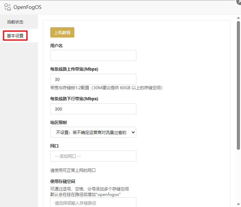Select the 基本设置 sidebar tab
The width and height of the screenshot is (241, 207).
[x=15, y=36]
